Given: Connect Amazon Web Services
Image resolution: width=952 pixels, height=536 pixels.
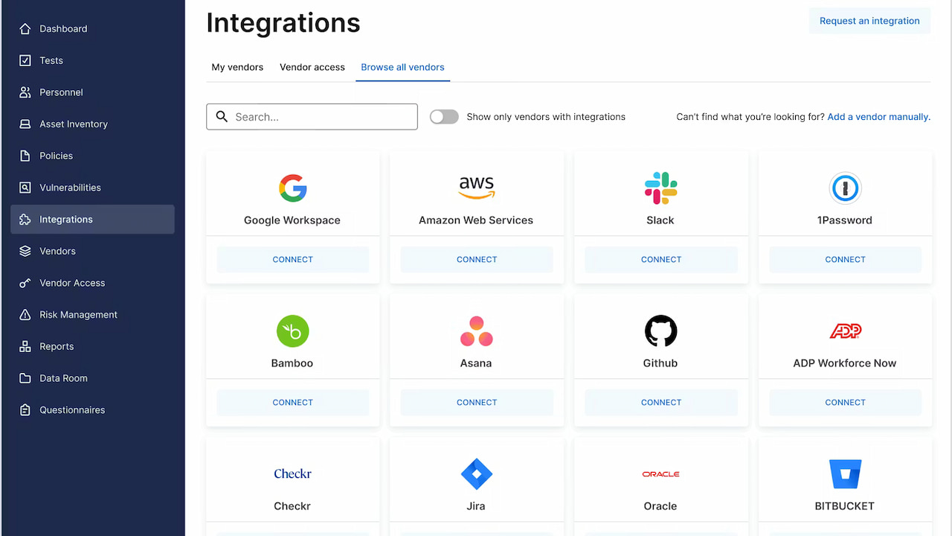Looking at the screenshot, I should tap(476, 259).
